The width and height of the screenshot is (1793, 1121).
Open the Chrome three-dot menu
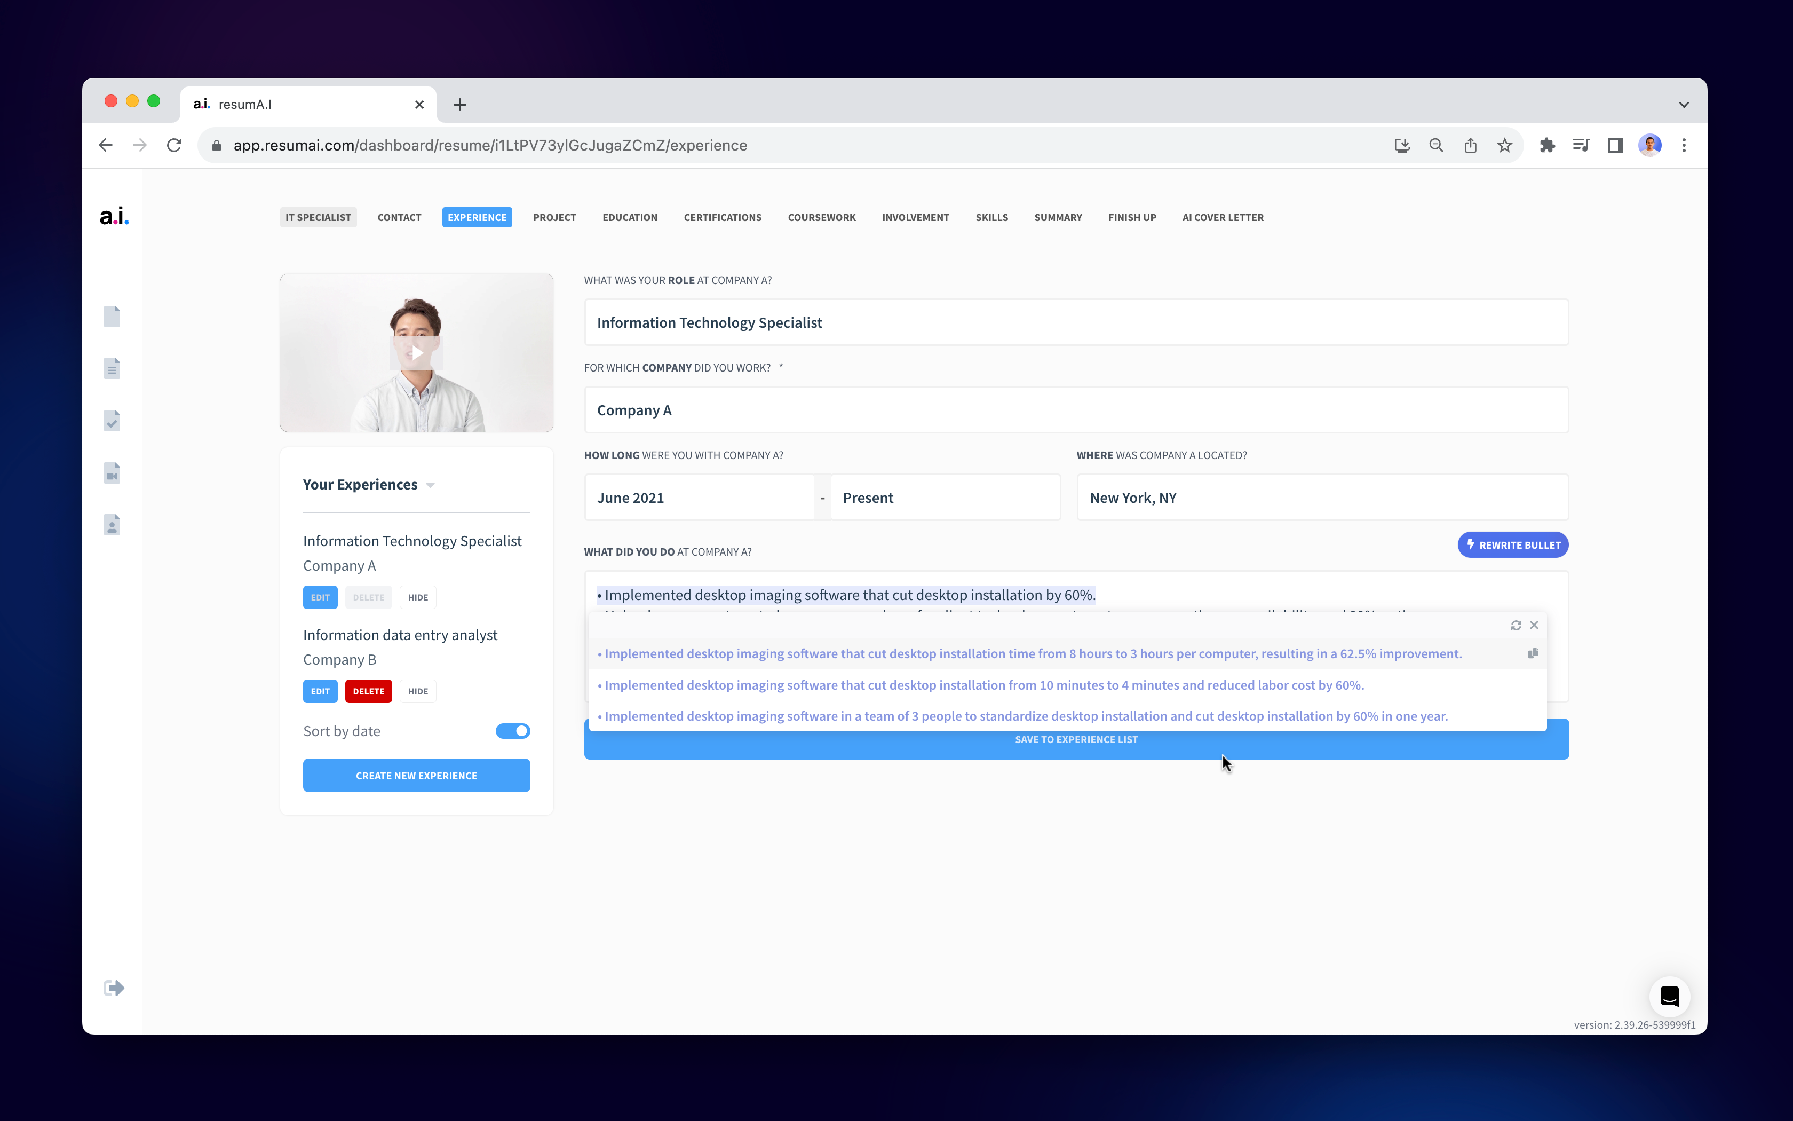point(1684,145)
